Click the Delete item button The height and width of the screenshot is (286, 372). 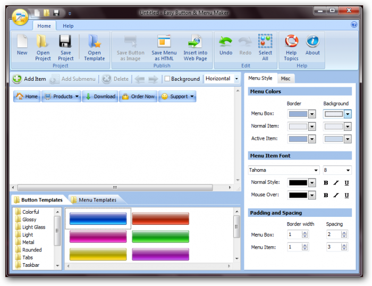click(x=115, y=79)
